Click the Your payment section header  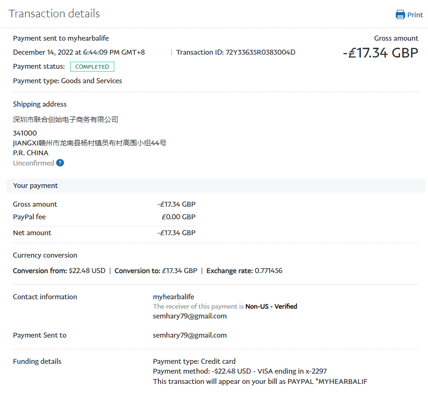click(x=36, y=186)
